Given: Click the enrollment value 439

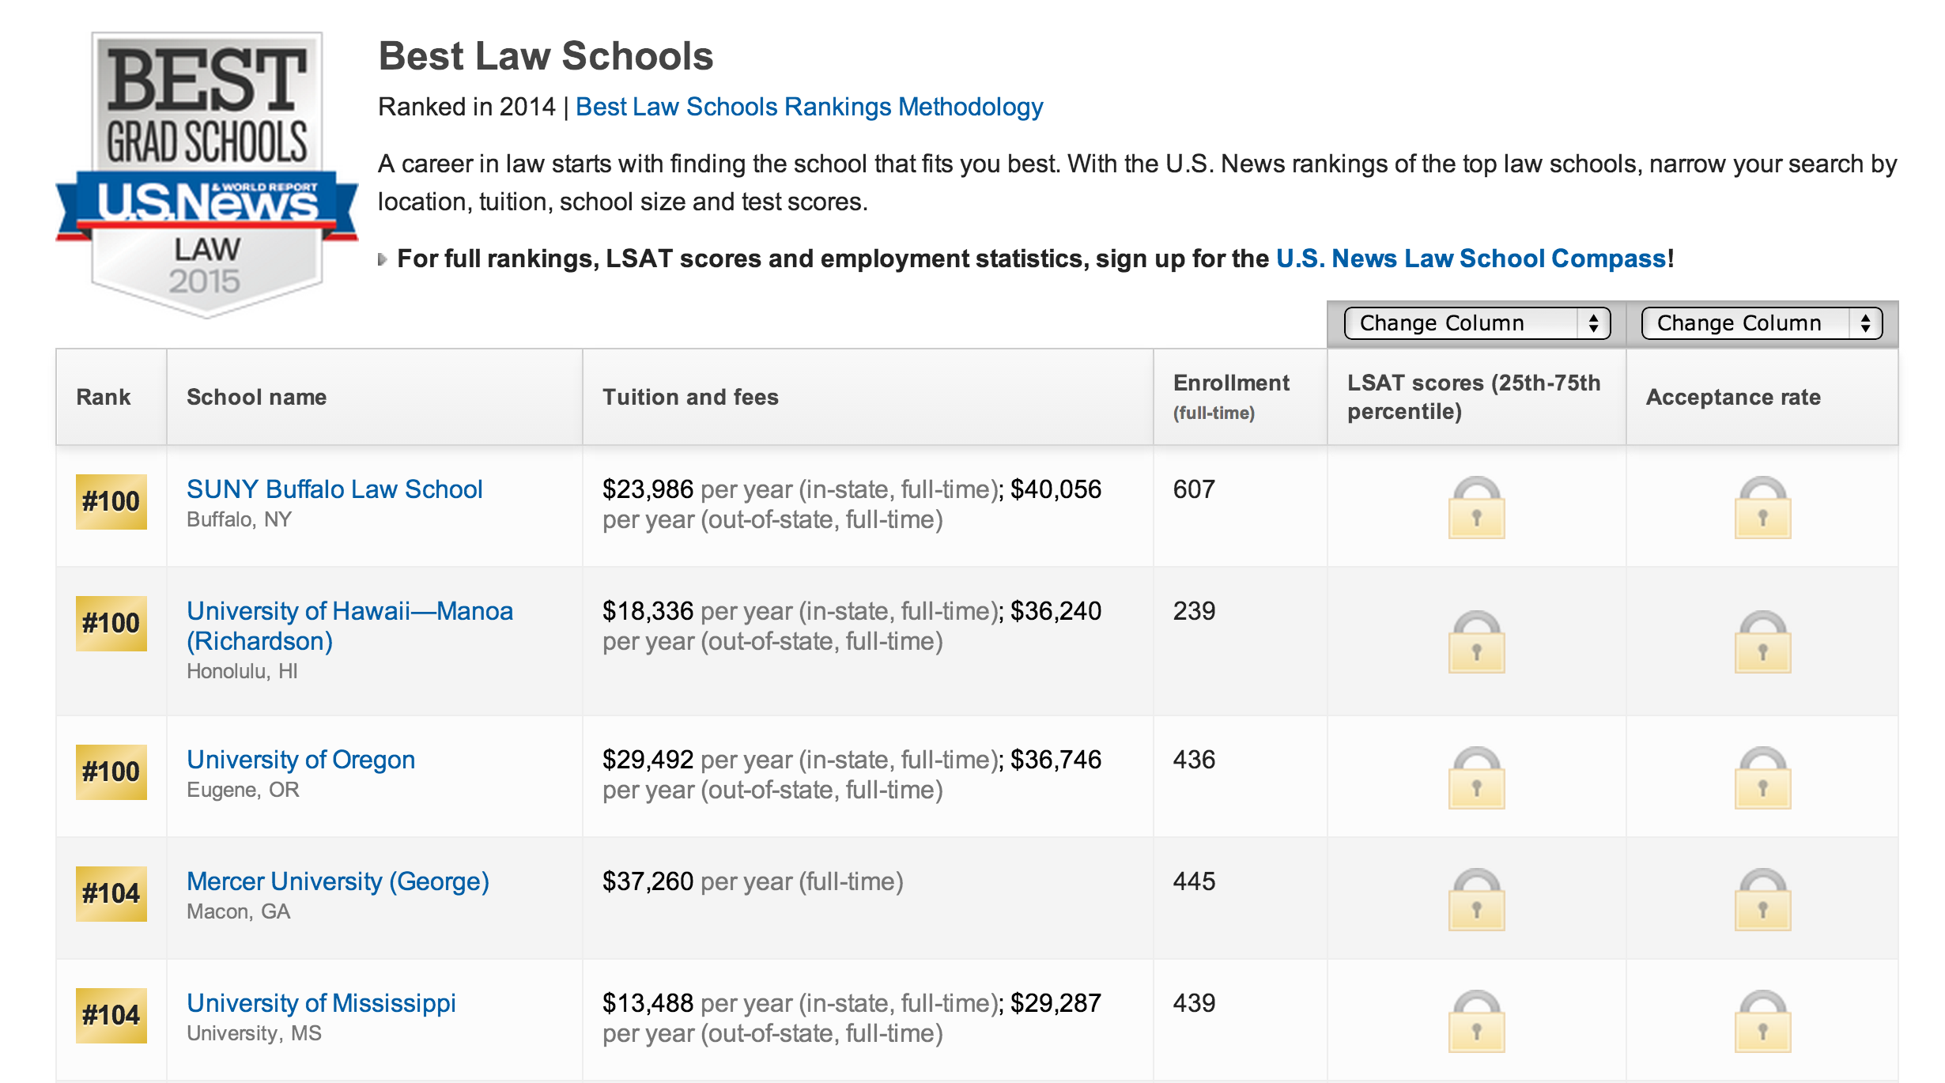Looking at the screenshot, I should coord(1194,1003).
